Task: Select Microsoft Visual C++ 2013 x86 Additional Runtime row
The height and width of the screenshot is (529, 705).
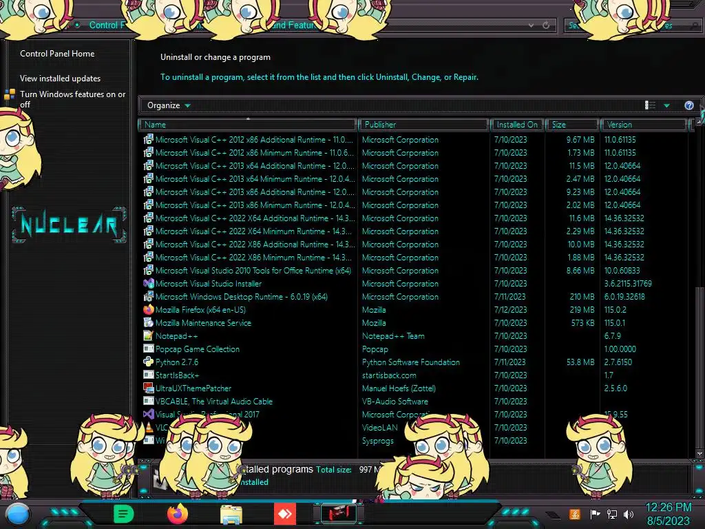Action: pos(414,191)
